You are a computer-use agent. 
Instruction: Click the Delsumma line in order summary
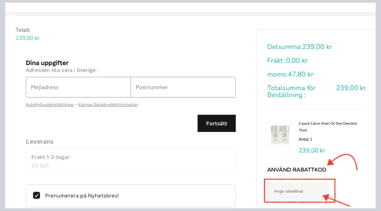pyautogui.click(x=300, y=47)
